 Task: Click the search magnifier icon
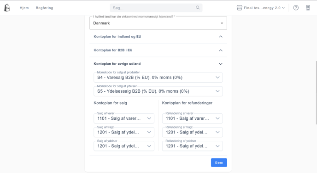click(198, 7)
